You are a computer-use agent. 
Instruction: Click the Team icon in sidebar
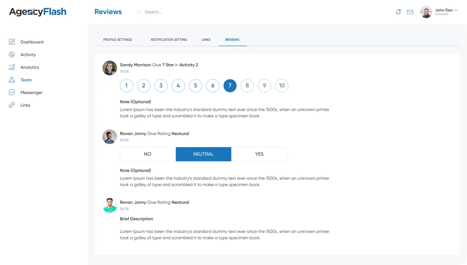12,80
